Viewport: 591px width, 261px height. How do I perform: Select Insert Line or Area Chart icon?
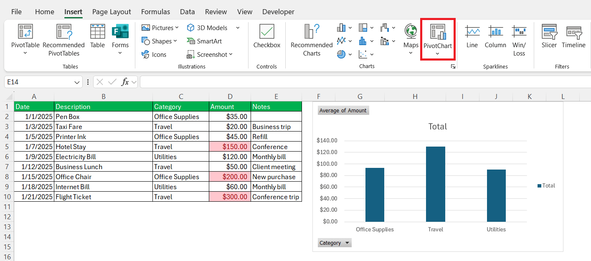(341, 41)
